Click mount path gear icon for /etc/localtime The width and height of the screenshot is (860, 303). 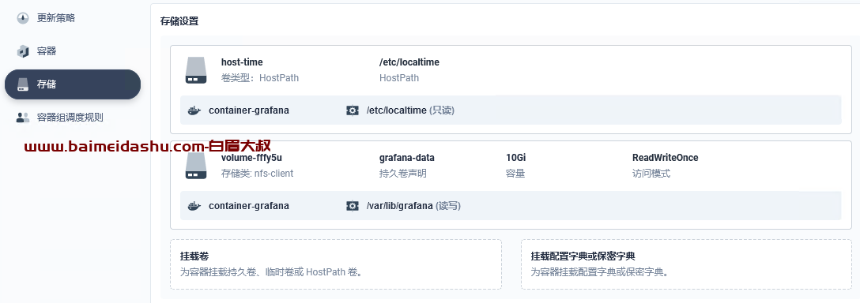click(x=352, y=110)
